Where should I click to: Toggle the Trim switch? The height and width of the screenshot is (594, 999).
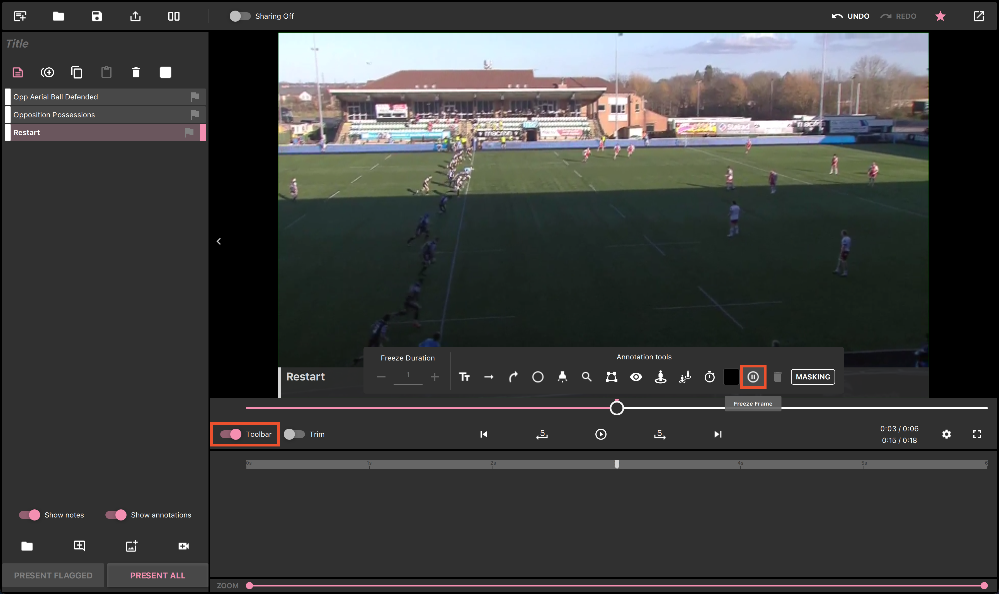294,434
